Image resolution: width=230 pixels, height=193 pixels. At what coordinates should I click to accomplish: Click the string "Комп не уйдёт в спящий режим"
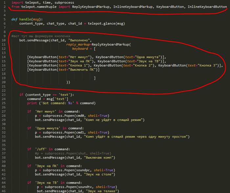tap(113, 120)
